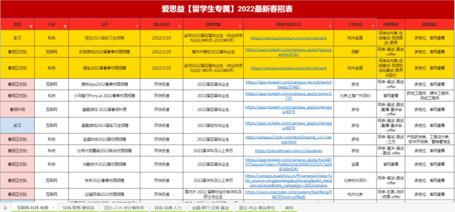Open the filter for the 公司 column

(x=136, y=26)
